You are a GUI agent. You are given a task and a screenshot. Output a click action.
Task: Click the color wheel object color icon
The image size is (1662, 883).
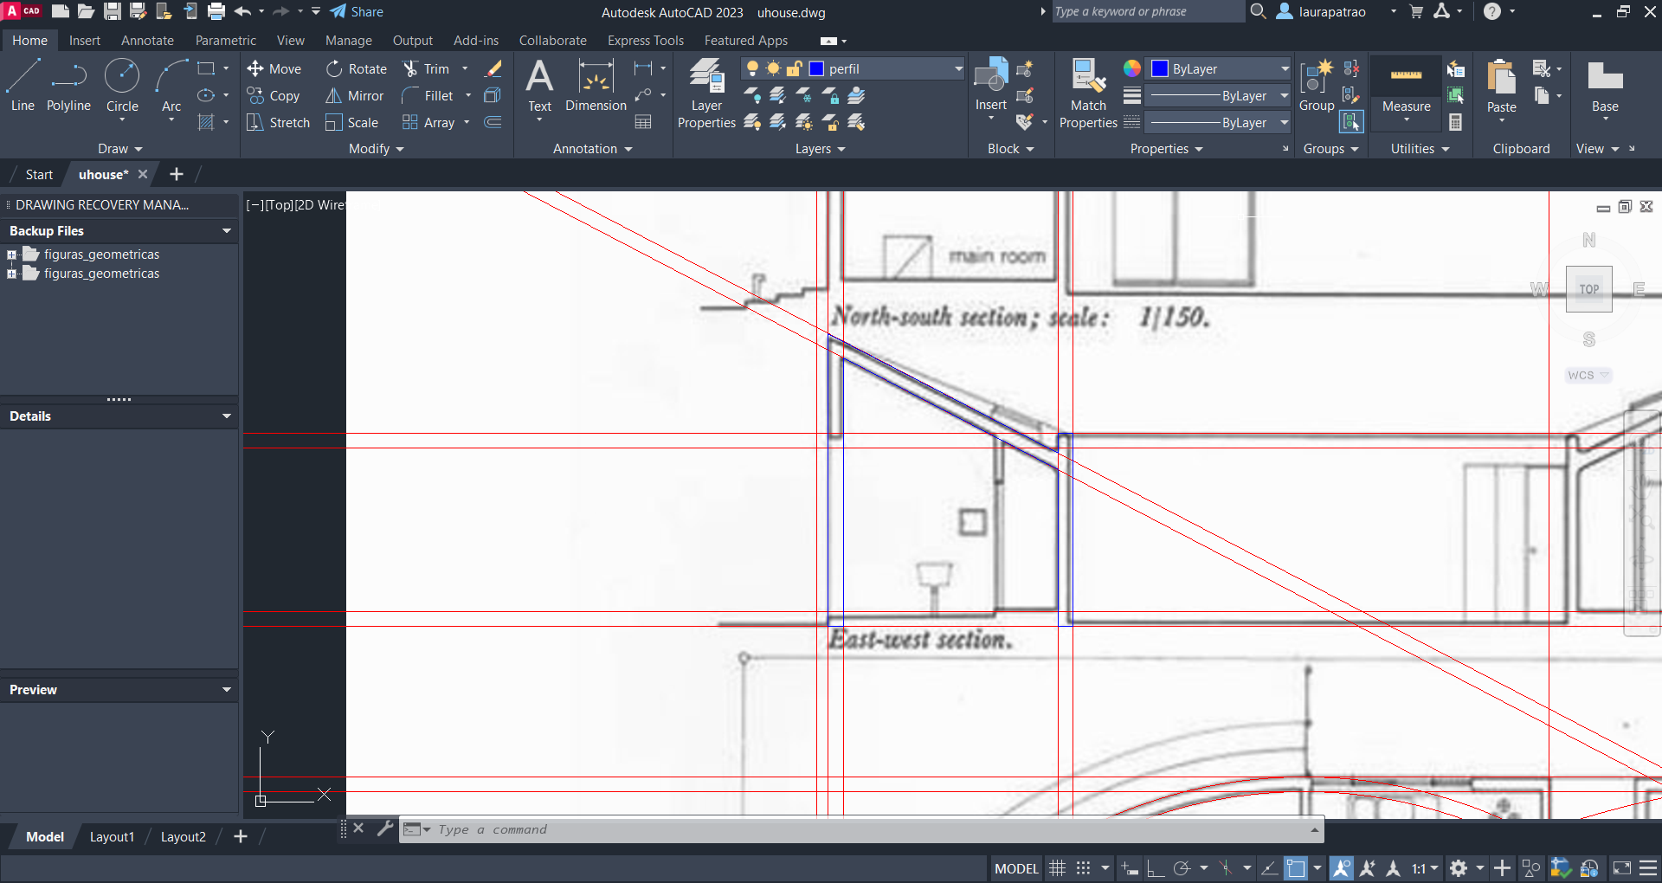[x=1131, y=68]
